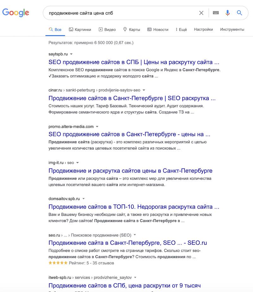Viewport: 253px width, 292px height.
Task: Click the Google logo
Action: point(15,13)
